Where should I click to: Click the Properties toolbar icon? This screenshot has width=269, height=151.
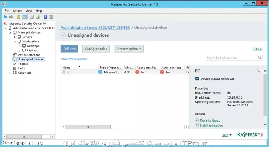click(32, 17)
